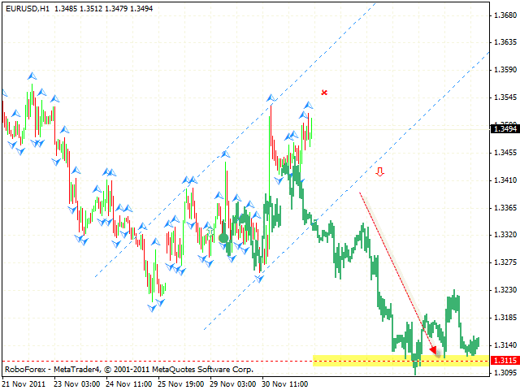
Task: Select the fractal arrow above the 1.3545 spike
Action: (x=271, y=97)
